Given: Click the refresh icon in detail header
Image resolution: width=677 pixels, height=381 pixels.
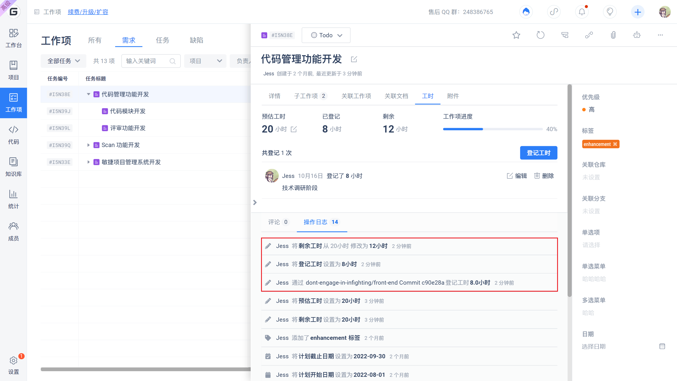Looking at the screenshot, I should (x=540, y=35).
